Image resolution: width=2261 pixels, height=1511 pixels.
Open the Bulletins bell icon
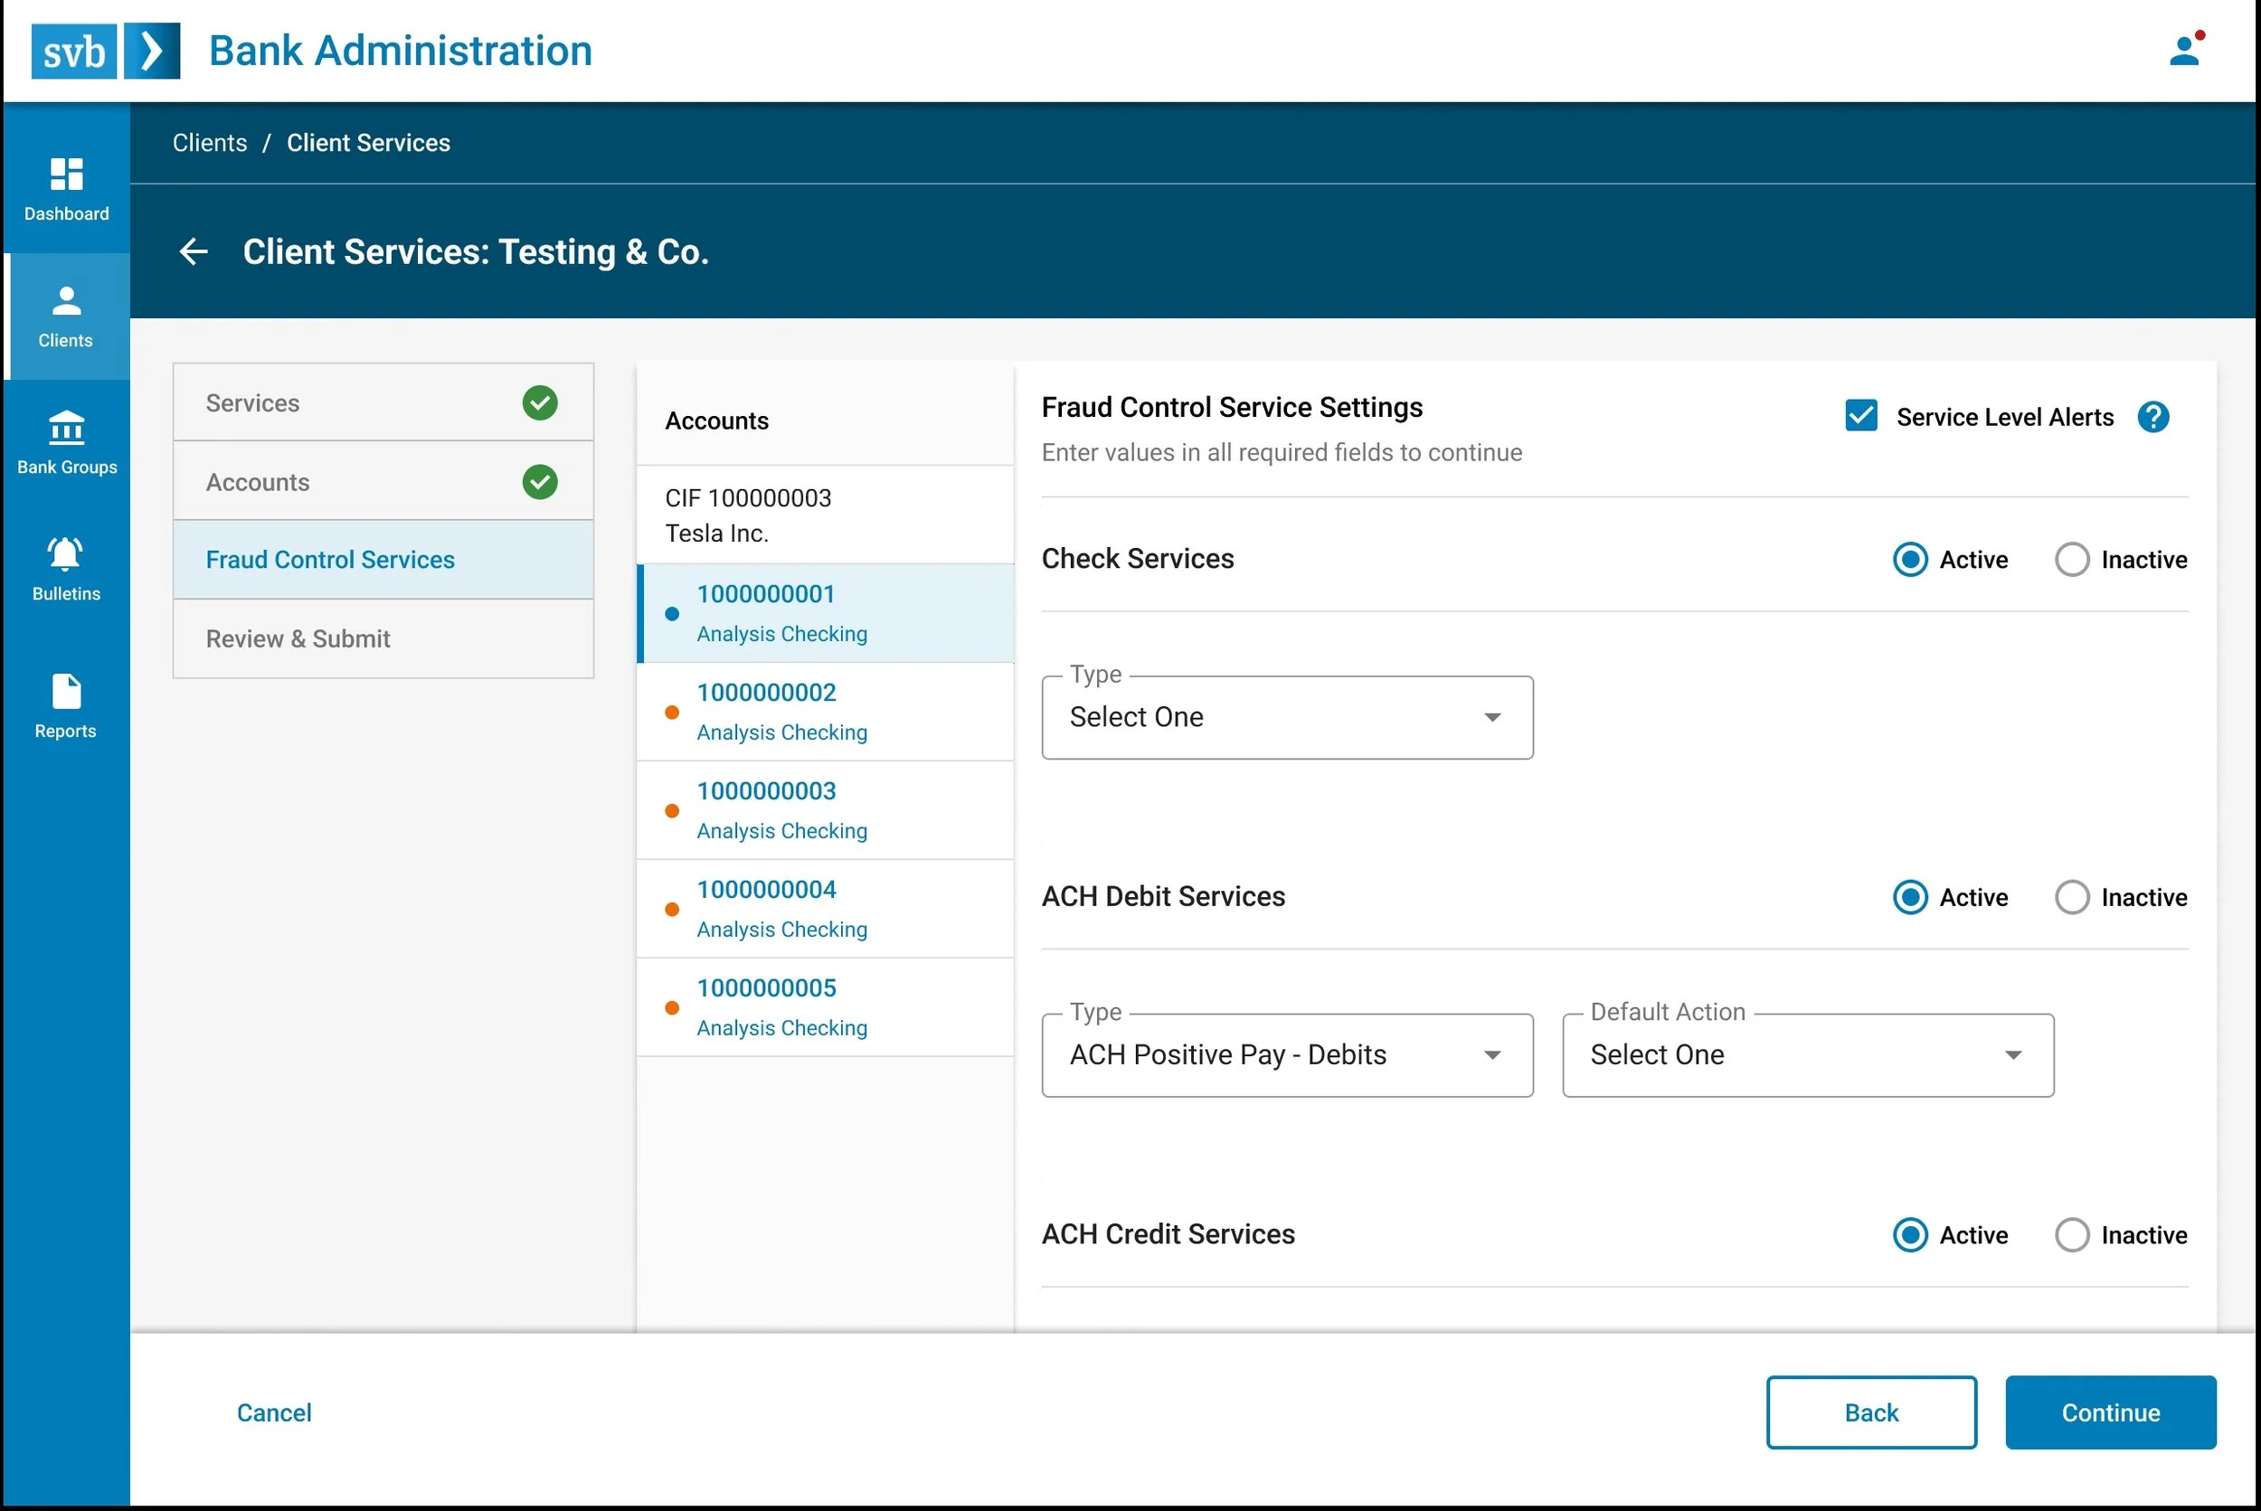(65, 554)
